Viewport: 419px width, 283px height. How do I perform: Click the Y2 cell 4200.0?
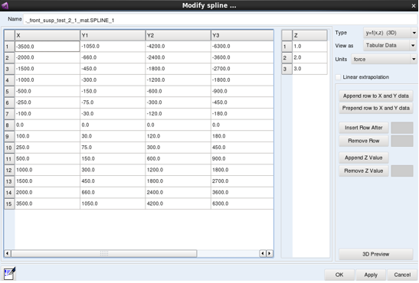tap(178, 203)
